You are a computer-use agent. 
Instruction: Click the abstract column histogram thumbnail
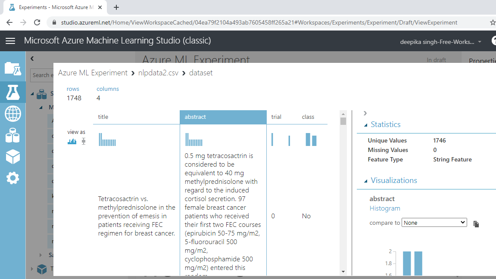point(194,139)
